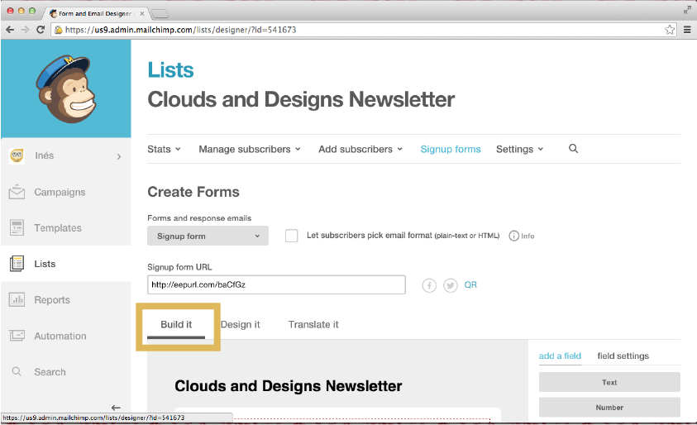697x425 pixels.
Task: Bookmark the page with star icon
Action: click(670, 30)
